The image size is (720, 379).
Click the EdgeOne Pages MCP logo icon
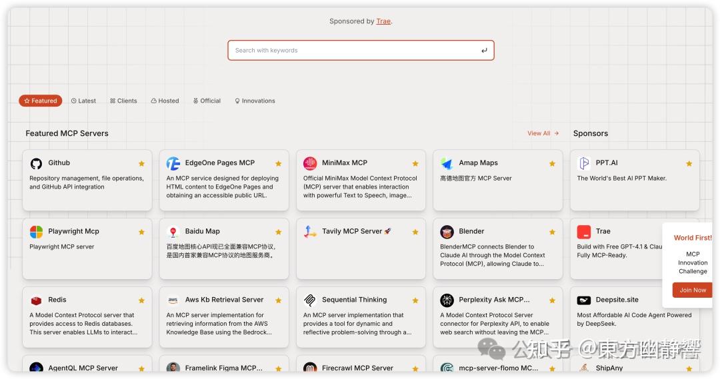[x=173, y=163]
